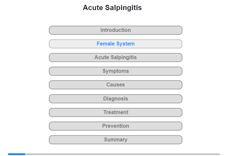228x156 pixels.
Task: Click the left edge of Treatment button
Action: click(50, 112)
